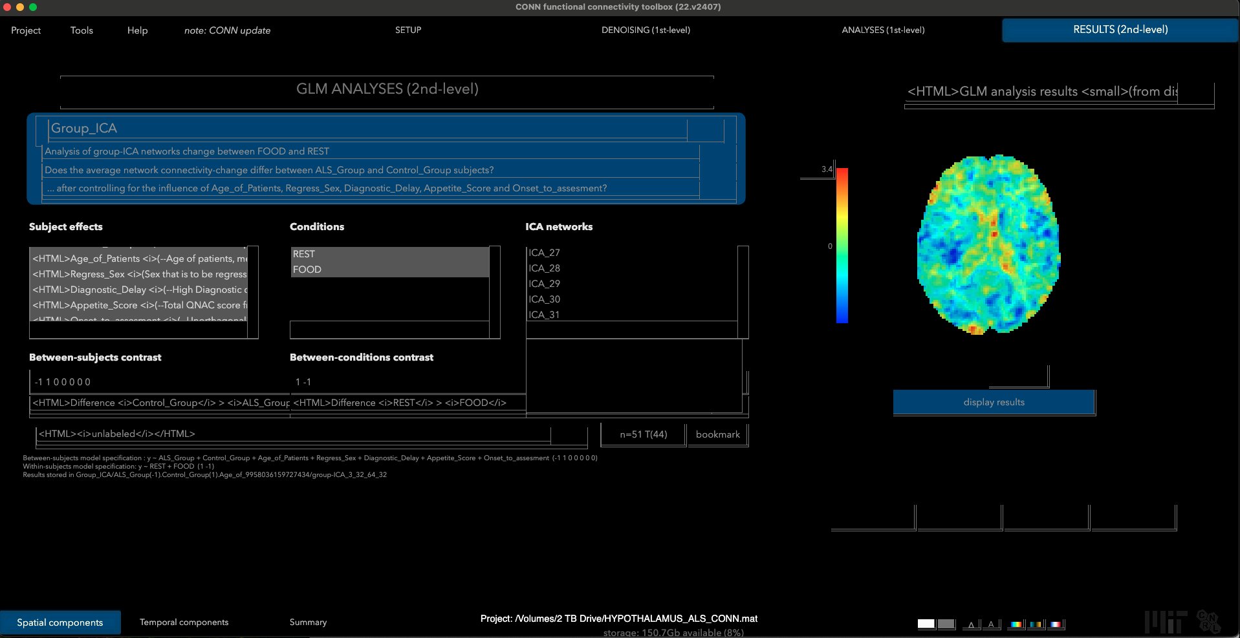
Task: Choose the teal-orange colormap icon
Action: [1036, 624]
